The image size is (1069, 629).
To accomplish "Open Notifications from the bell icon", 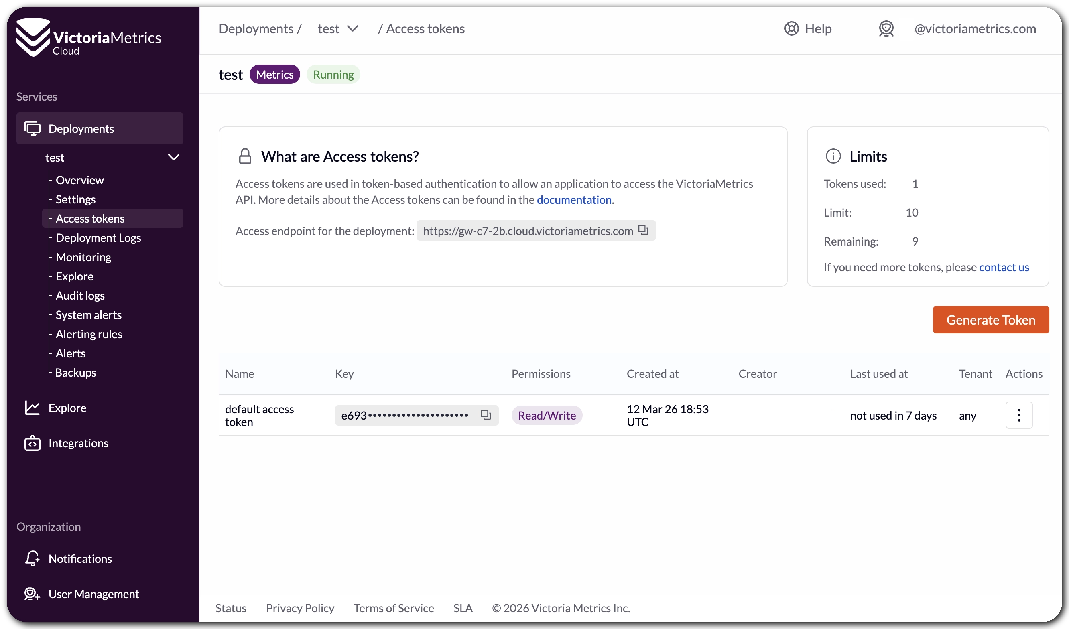I will pos(32,558).
